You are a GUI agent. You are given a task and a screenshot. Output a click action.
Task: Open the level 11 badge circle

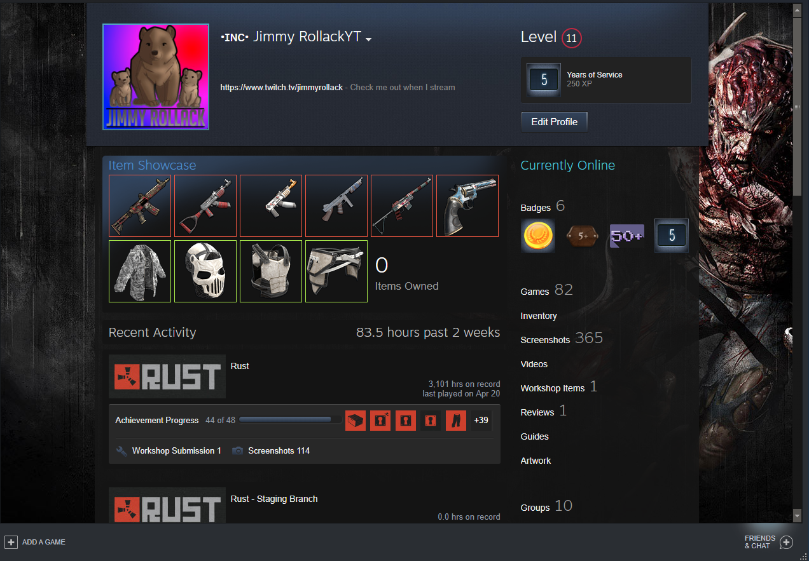(572, 38)
